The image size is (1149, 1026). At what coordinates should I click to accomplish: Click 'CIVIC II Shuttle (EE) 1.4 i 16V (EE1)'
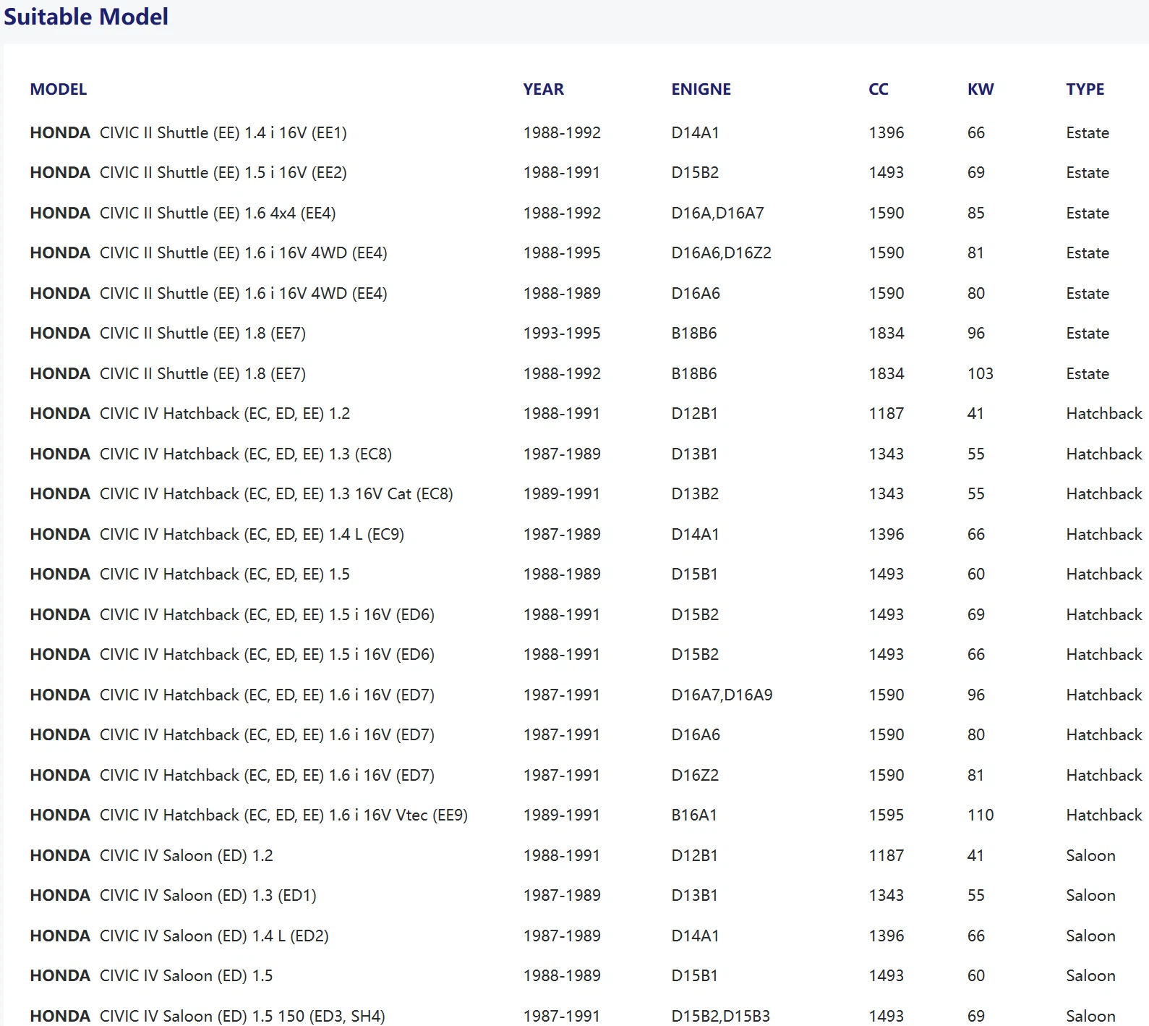223,133
